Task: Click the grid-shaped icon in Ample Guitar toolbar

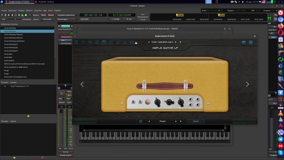Action: [97, 42]
